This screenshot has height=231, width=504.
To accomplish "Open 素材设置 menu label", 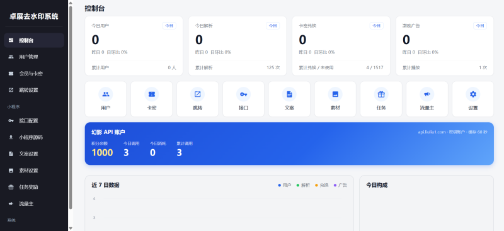I will click(x=28, y=171).
